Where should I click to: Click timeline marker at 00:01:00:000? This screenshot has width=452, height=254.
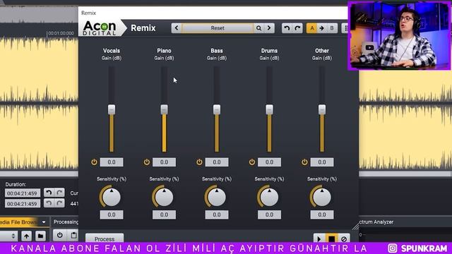pos(61,33)
